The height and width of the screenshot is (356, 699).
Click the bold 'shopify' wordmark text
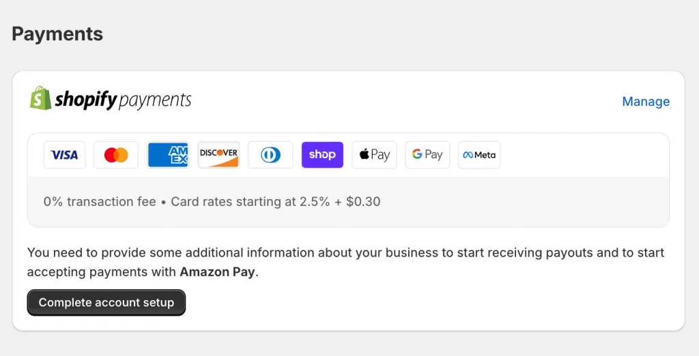click(x=86, y=100)
